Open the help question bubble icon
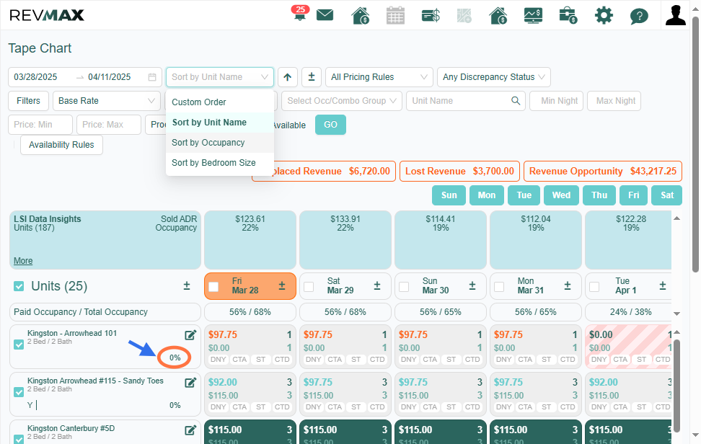The height and width of the screenshot is (444, 701). (x=639, y=17)
